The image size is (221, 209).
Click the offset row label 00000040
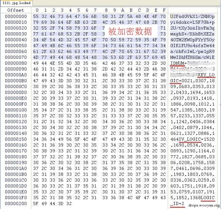tap(16, 40)
